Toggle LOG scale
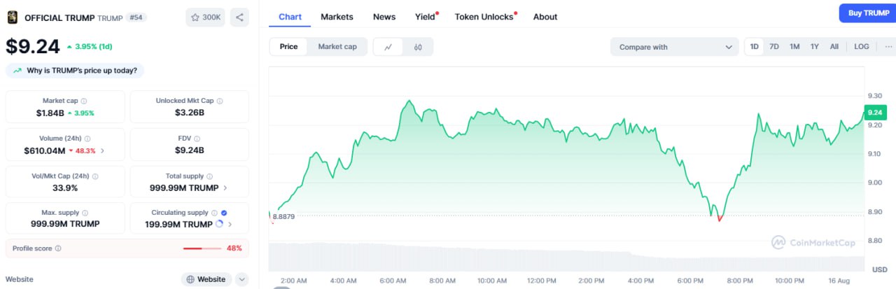The width and height of the screenshot is (896, 289). (862, 47)
